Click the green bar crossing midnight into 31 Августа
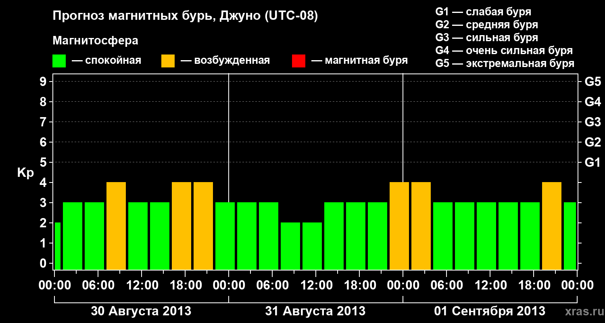 pos(225,236)
